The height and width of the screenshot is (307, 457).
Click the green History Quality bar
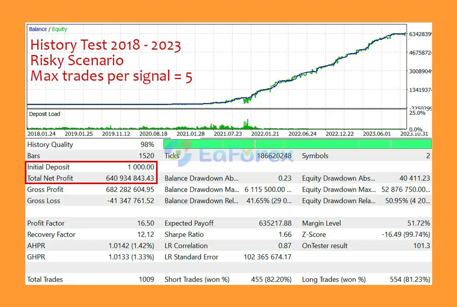point(297,144)
